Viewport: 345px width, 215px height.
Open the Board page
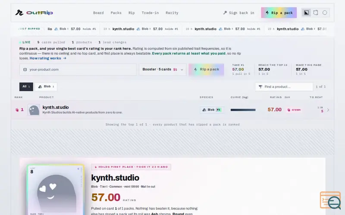coord(98,13)
